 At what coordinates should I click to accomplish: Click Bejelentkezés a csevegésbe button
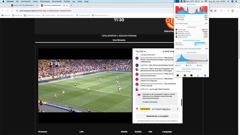(157, 116)
